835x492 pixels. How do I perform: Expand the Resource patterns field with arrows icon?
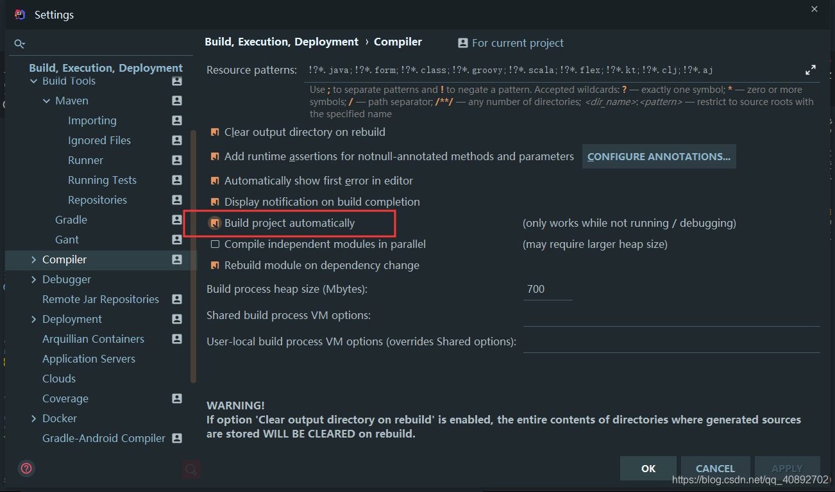click(811, 70)
